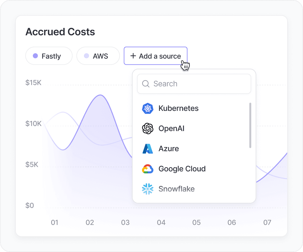This screenshot has width=303, height=252.
Task: Click the AWS light purple color dot
Action: pyautogui.click(x=86, y=56)
